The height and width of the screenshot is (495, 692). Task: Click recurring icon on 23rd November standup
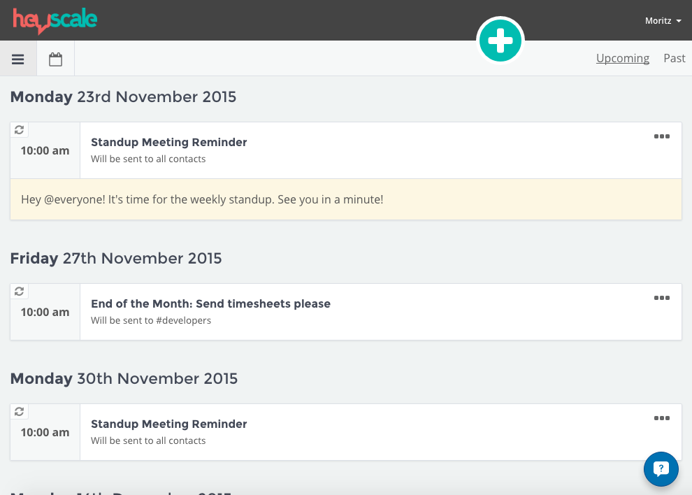[20, 130]
